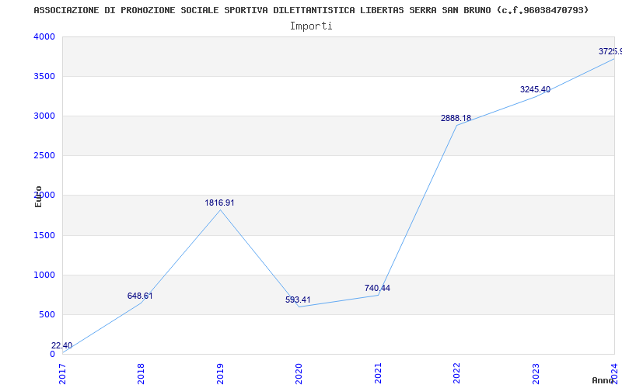Click the 2022 x-axis year label
The height and width of the screenshot is (388, 622).
[456, 374]
